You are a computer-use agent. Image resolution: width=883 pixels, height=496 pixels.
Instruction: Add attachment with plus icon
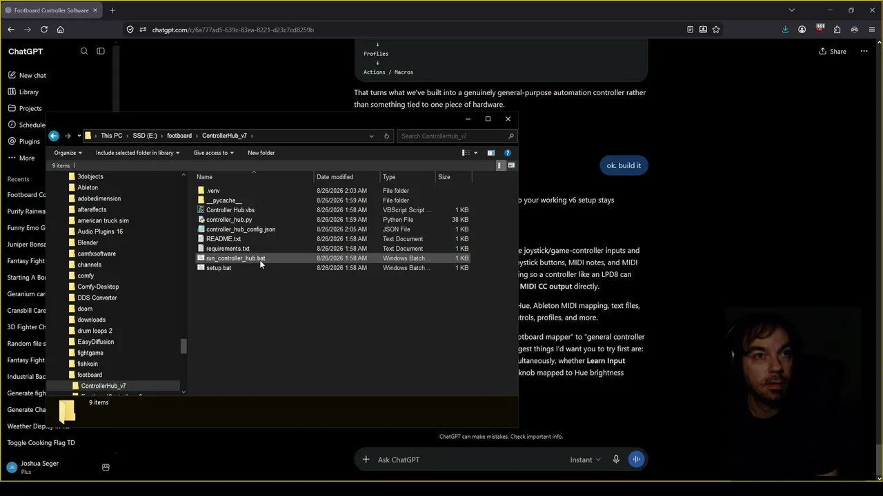click(x=366, y=459)
